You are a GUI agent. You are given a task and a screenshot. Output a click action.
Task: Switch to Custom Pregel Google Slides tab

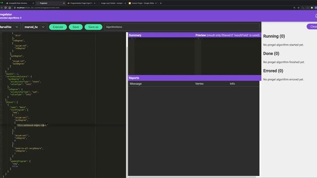(142, 3)
